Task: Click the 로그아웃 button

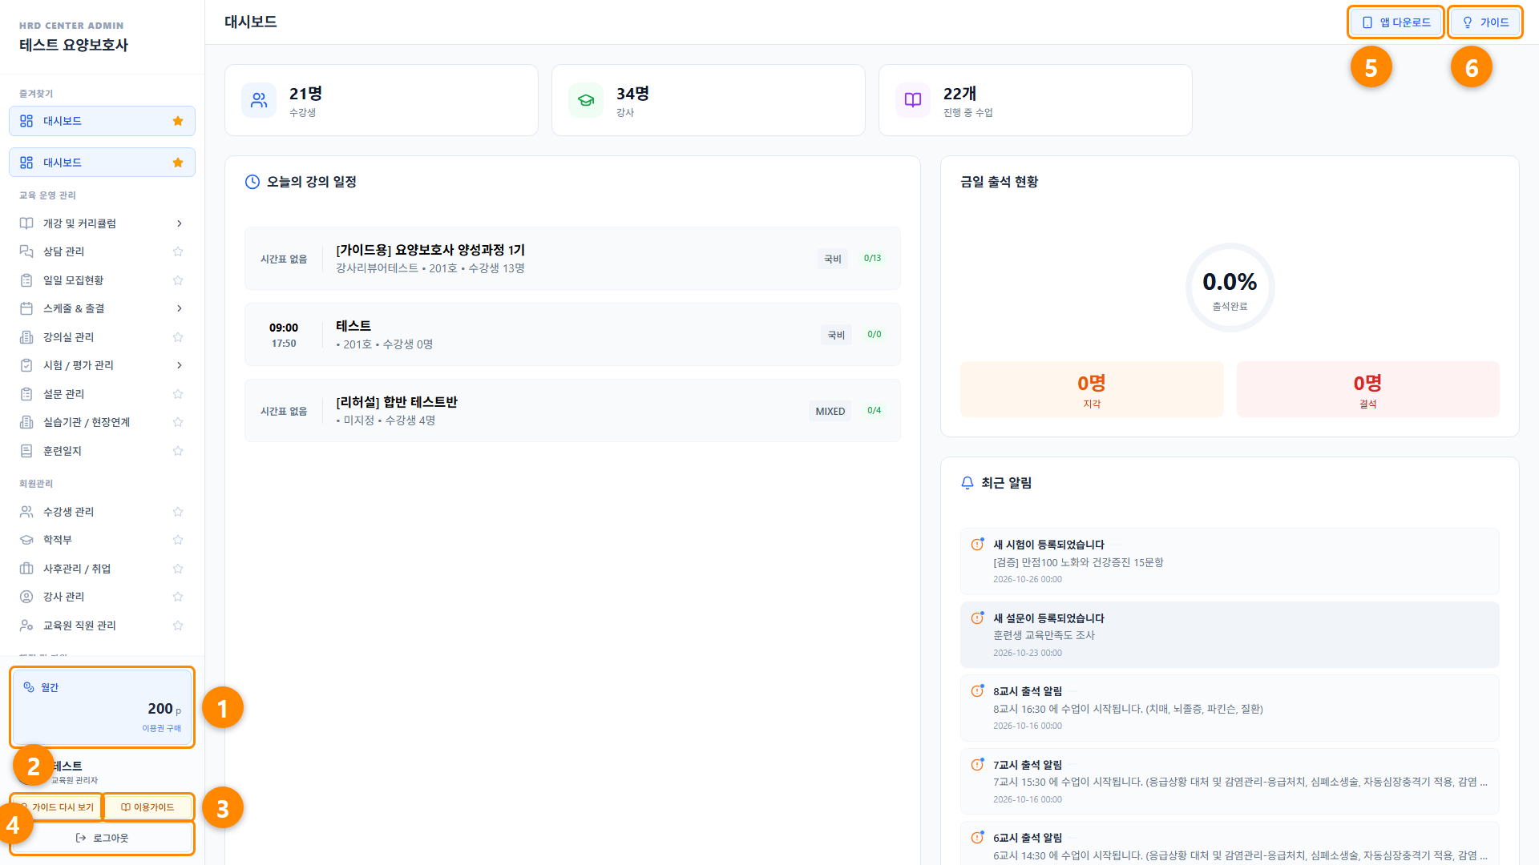Action: (102, 838)
